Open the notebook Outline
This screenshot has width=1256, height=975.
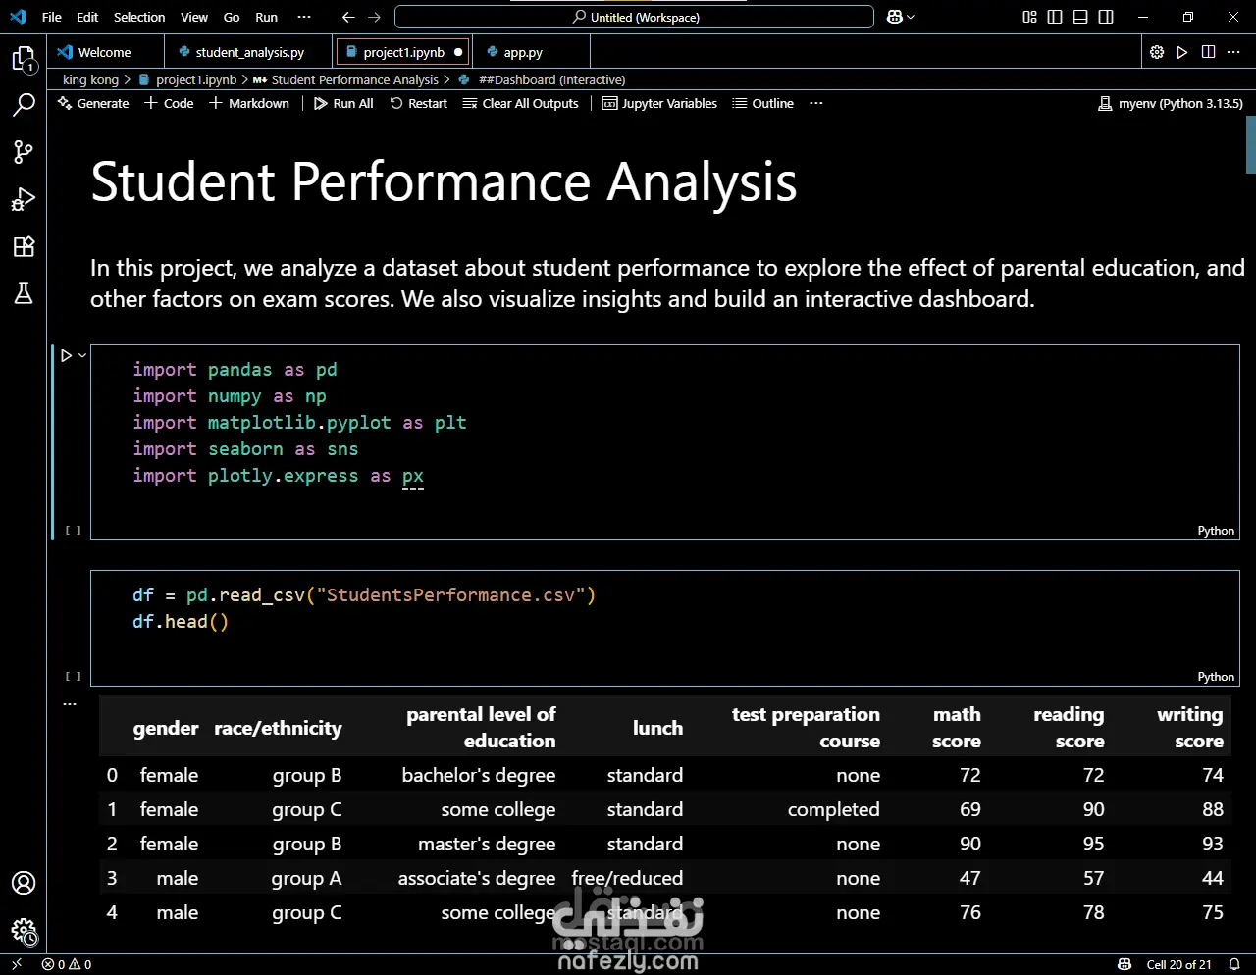763,103
